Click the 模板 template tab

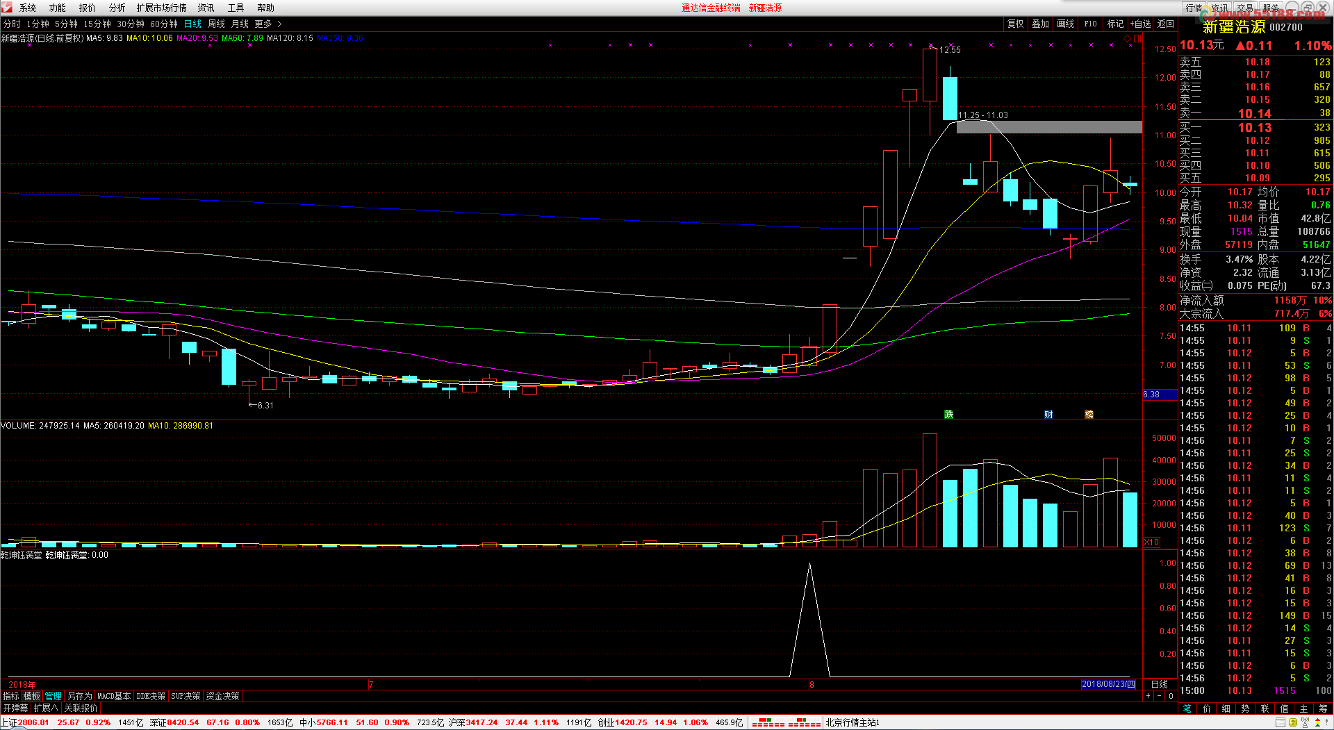(32, 696)
